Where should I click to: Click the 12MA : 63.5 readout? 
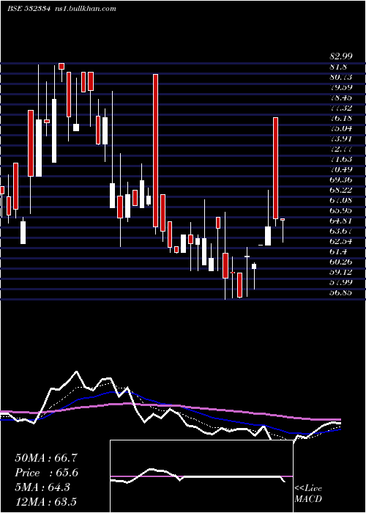click(45, 502)
